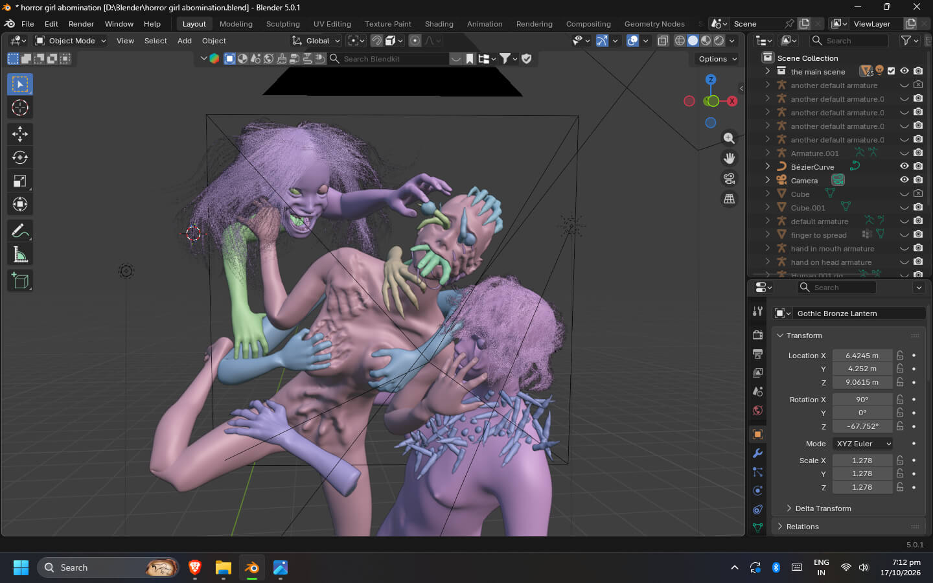Expand Camera in the outliner
Viewport: 933px width, 583px height.
[x=768, y=180]
